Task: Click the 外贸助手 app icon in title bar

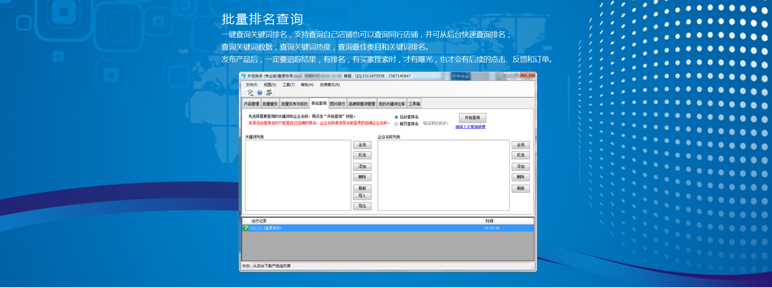Action: (244, 76)
